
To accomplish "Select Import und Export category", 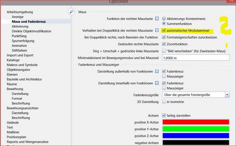I will 20,55.
